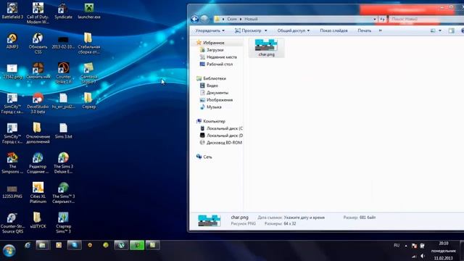
Task: Select the 12353.PNG desktop file
Action: click(12, 191)
